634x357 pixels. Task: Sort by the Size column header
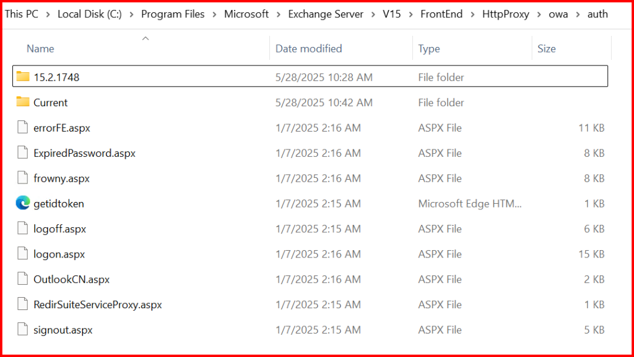pyautogui.click(x=546, y=48)
